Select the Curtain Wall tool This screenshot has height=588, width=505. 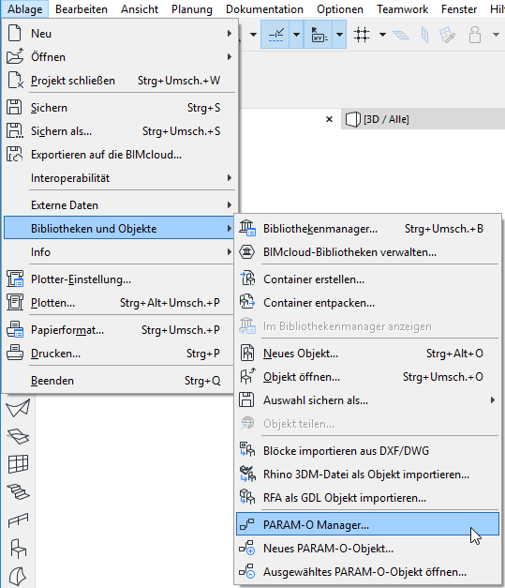point(18,464)
